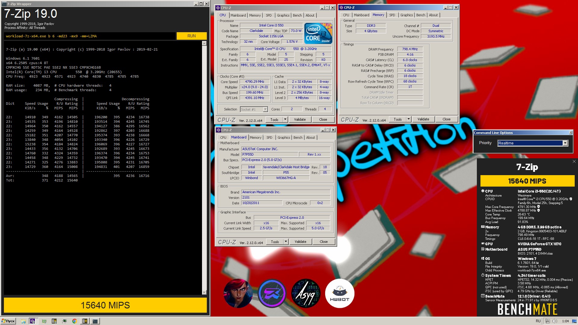The height and width of the screenshot is (325, 578).
Task: Open Windows Explorer folder icon in taskbar
Action: (x=23, y=321)
